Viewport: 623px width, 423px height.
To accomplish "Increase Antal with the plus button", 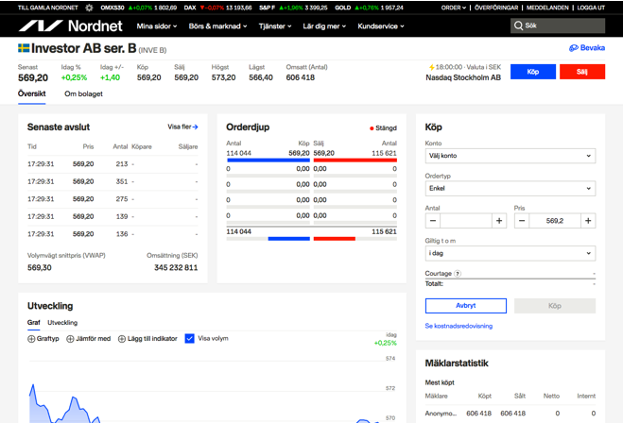I will click(499, 221).
